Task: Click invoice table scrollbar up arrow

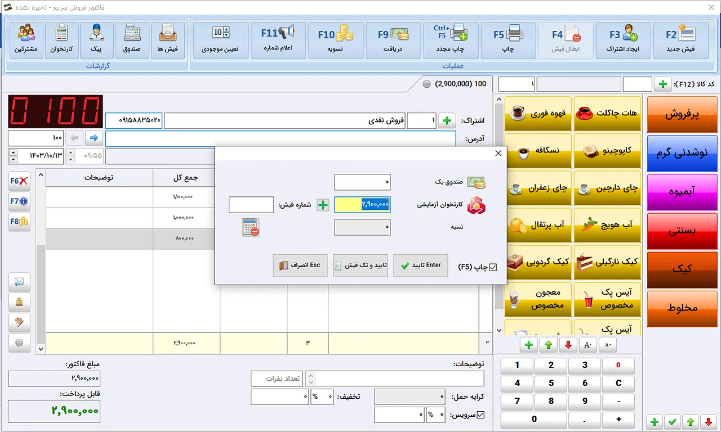Action: tap(40, 173)
